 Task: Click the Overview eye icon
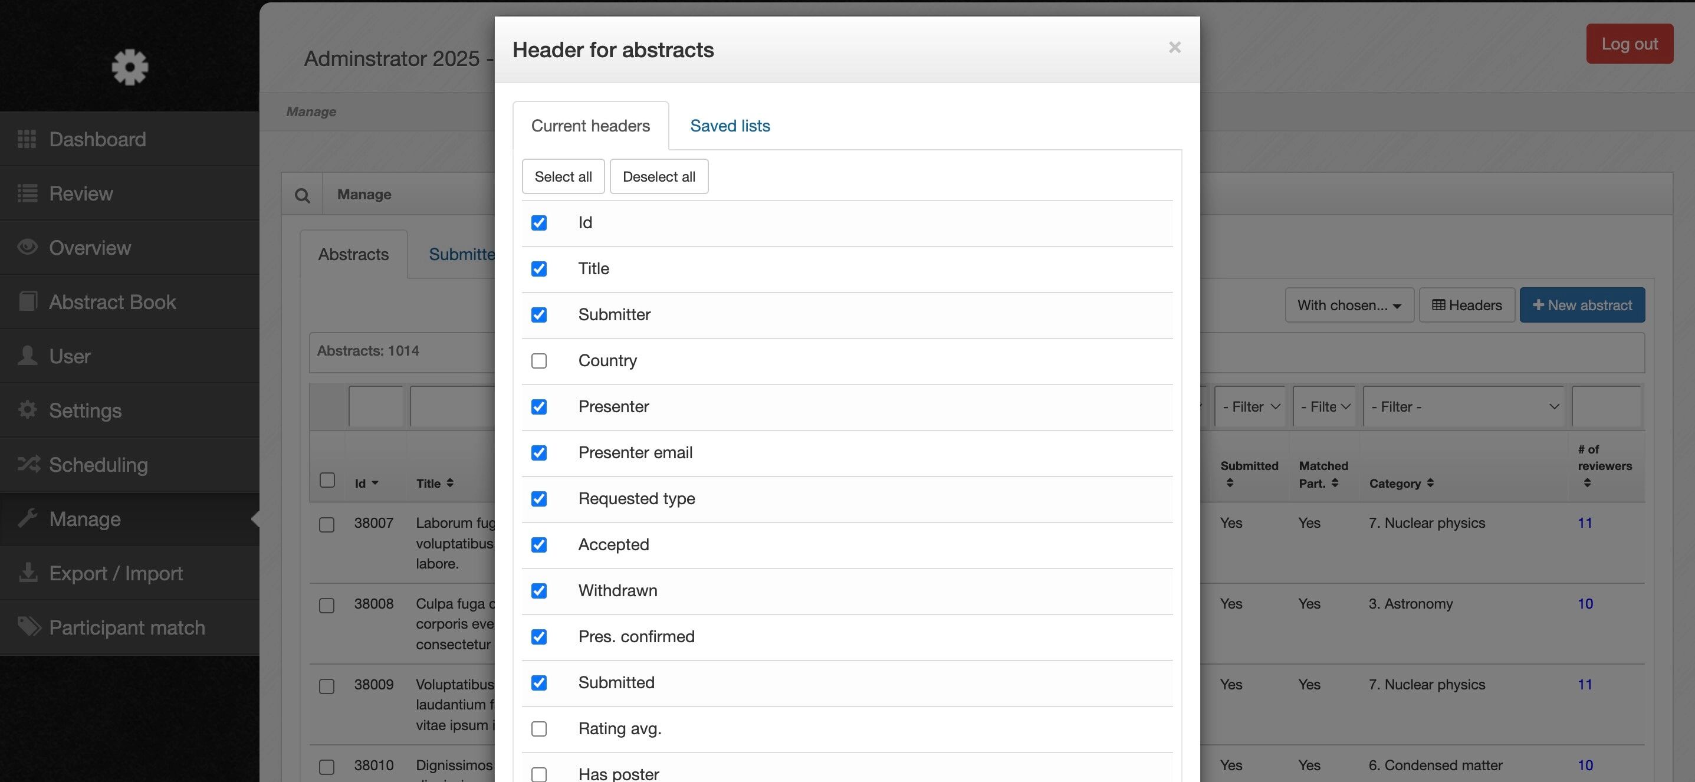pos(27,247)
